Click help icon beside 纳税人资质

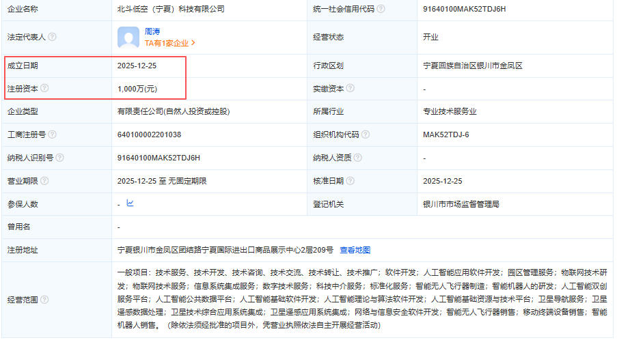tap(357, 158)
